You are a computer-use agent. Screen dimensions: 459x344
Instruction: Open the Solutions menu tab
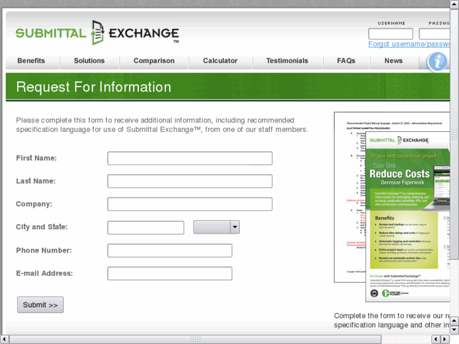89,61
